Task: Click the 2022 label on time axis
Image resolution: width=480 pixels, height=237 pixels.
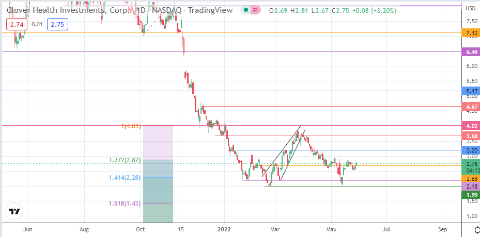Action: click(224, 229)
